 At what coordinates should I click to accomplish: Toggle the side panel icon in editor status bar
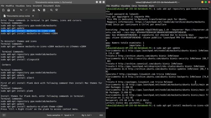[x=4, y=115]
